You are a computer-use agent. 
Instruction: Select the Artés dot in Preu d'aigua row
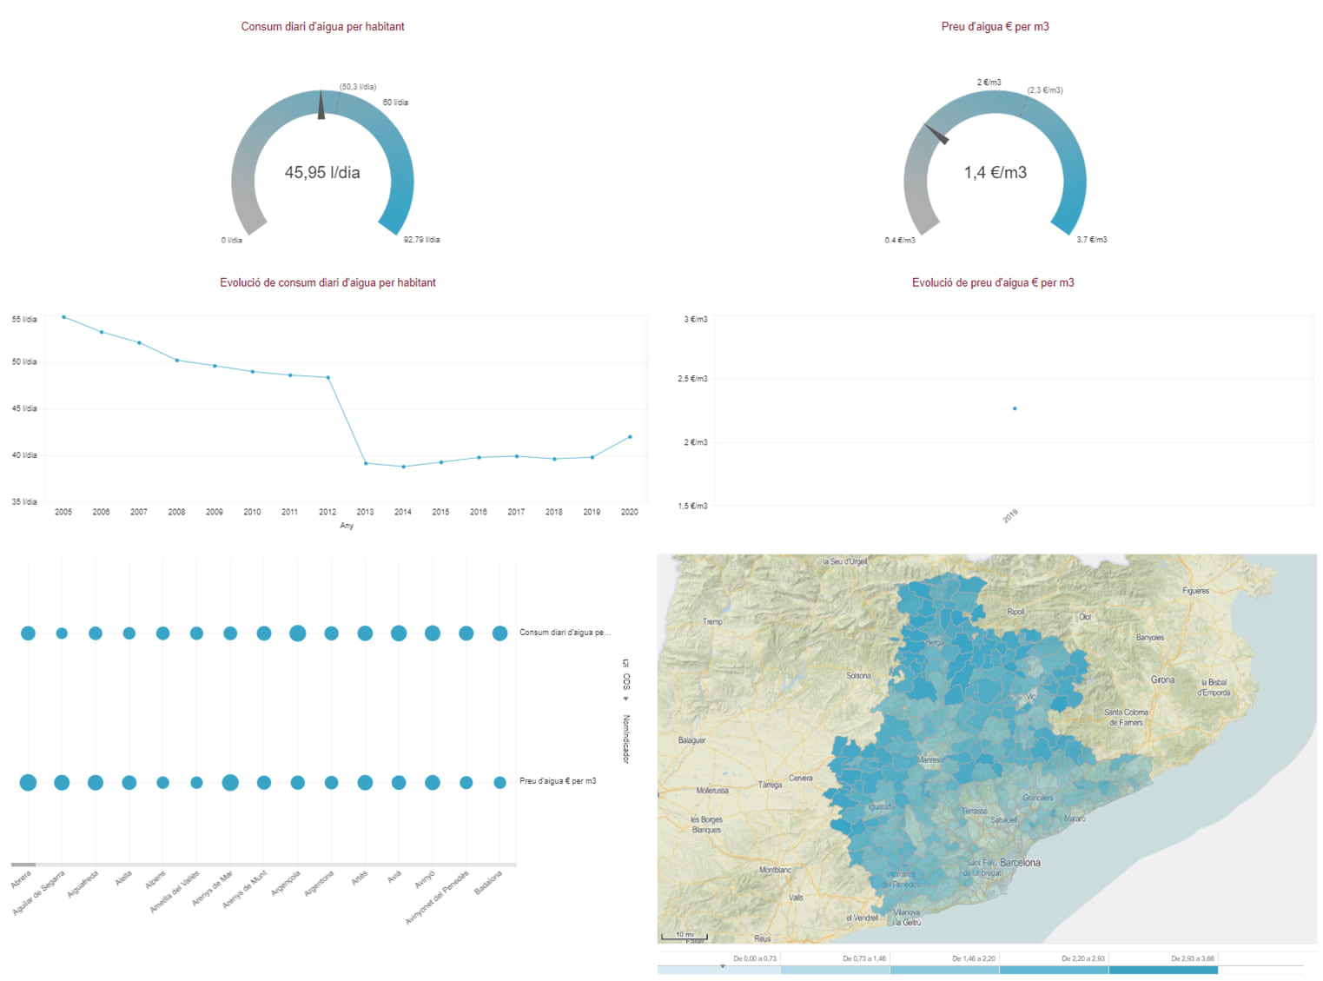365,783
